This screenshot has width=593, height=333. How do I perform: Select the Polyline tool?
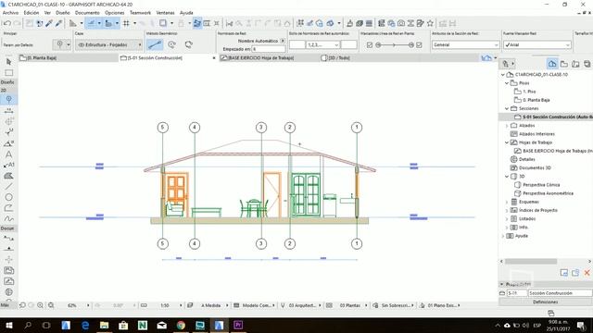tap(8, 208)
